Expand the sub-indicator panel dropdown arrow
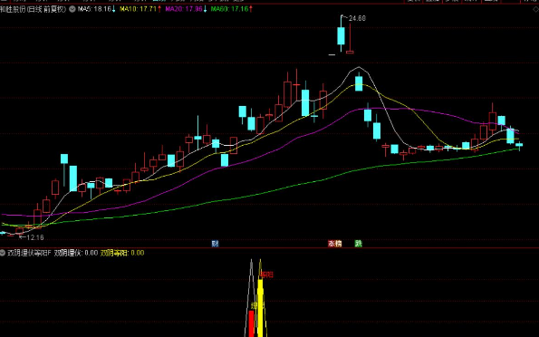The width and height of the screenshot is (539, 337). tap(3, 253)
